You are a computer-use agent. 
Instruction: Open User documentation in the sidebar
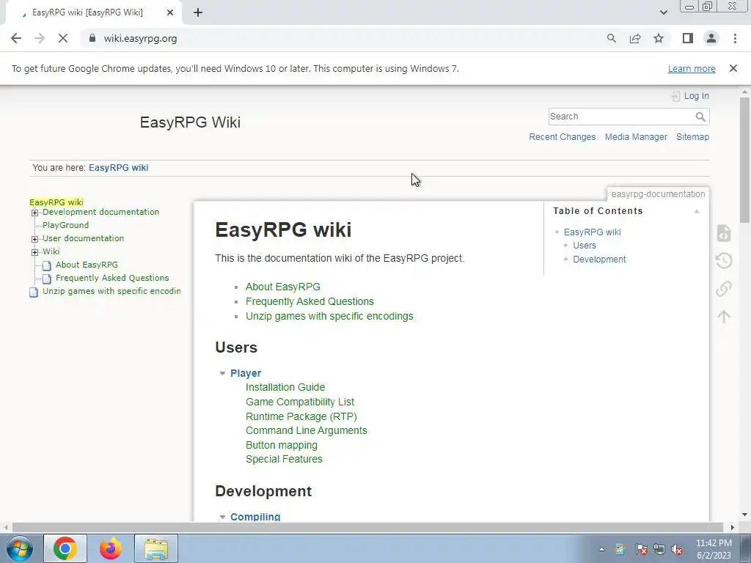click(84, 238)
